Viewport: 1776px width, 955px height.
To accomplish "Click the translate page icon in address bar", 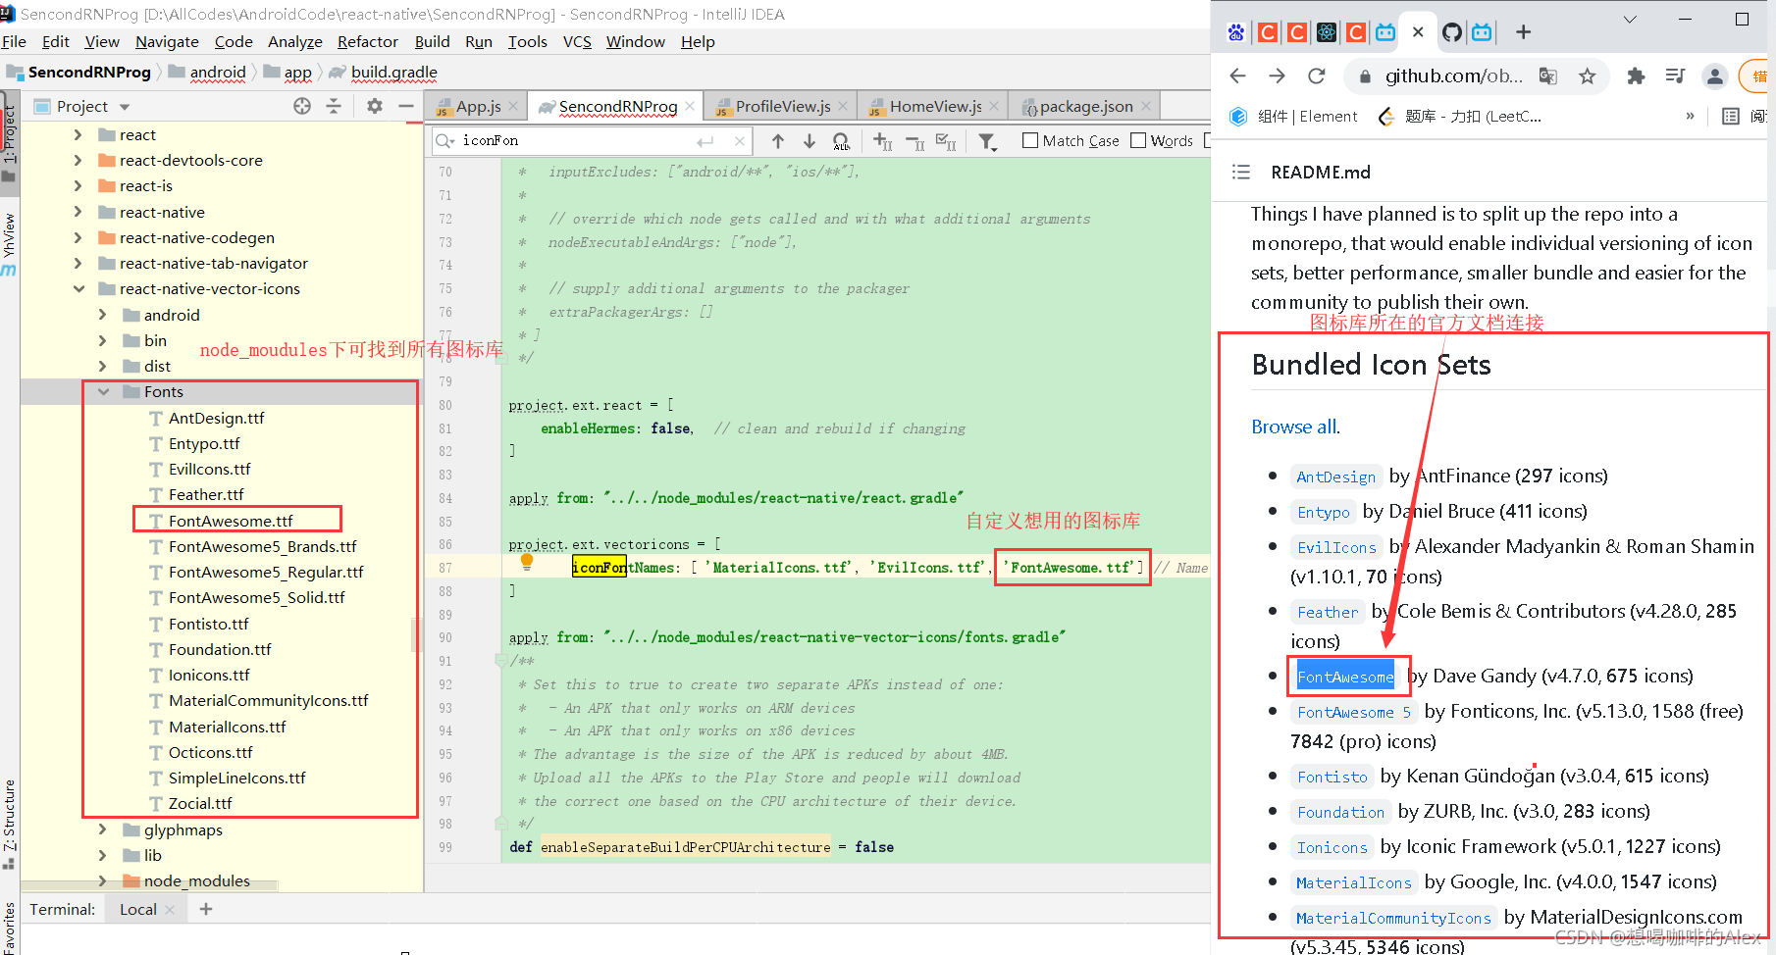I will click(x=1548, y=75).
